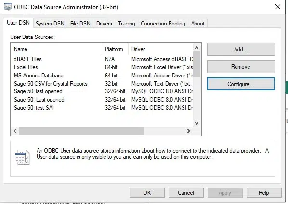Click the Configure... button
Viewport: 288px width, 204px height.
pos(241,84)
